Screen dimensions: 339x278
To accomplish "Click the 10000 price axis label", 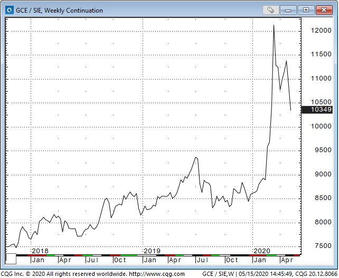I will click(321, 126).
